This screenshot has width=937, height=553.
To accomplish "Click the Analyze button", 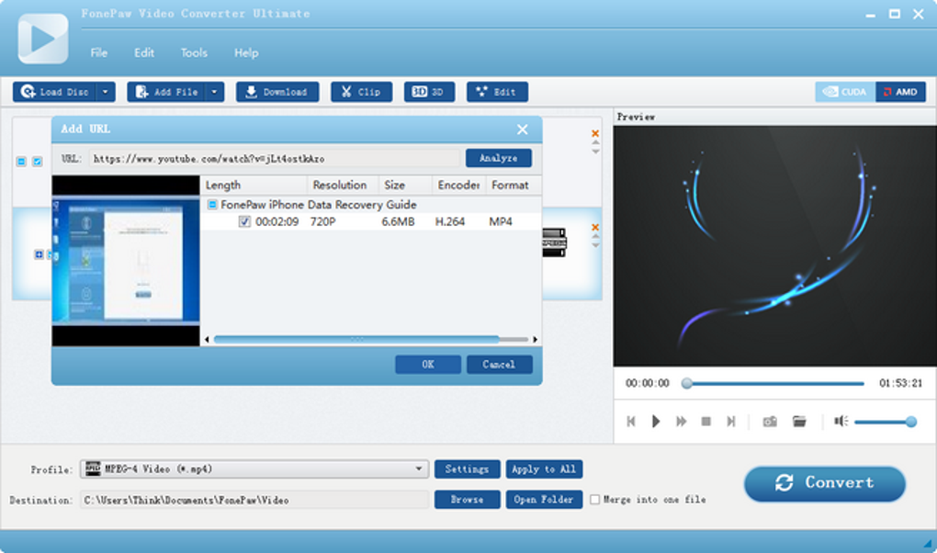I will click(499, 158).
